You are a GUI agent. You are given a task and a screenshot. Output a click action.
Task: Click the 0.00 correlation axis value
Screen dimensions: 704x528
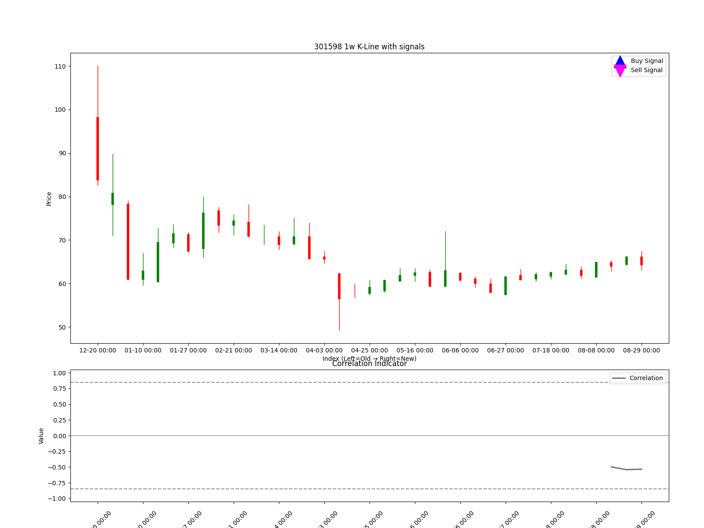(59, 436)
